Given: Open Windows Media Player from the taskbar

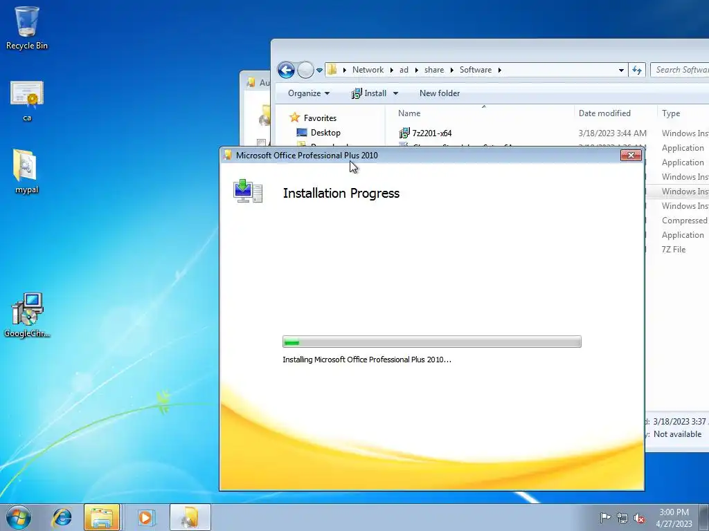Looking at the screenshot, I should pyautogui.click(x=145, y=517).
